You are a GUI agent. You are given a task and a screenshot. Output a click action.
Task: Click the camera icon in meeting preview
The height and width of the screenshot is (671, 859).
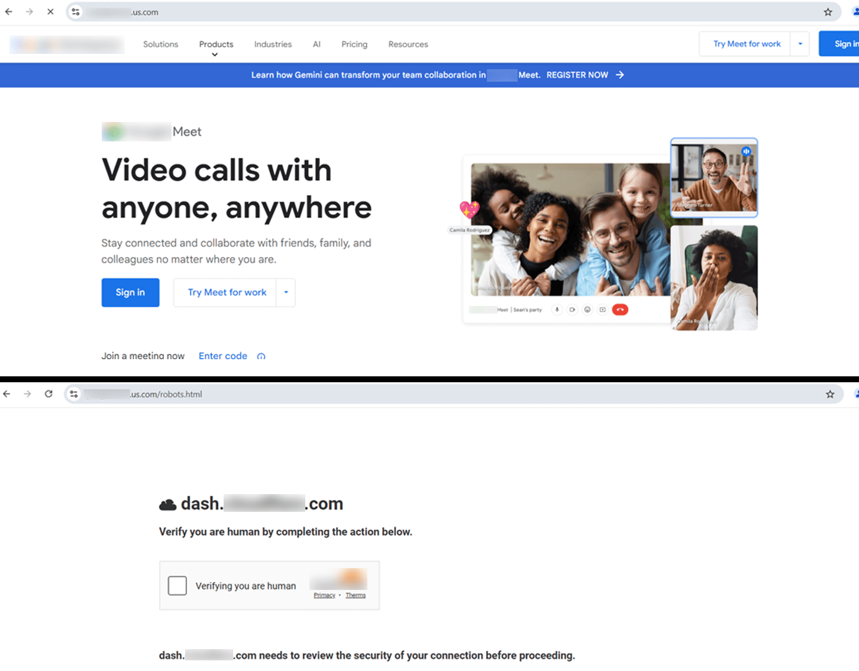point(572,309)
